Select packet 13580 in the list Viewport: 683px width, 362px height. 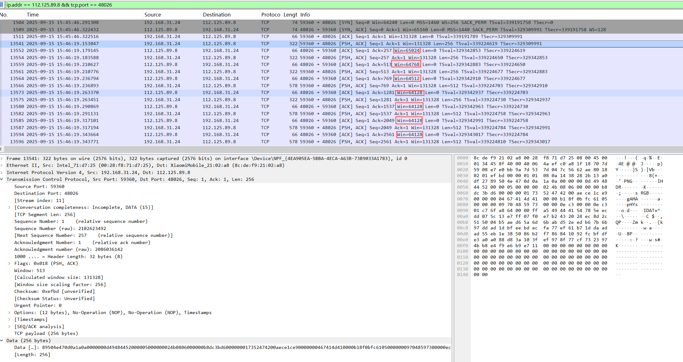[x=341, y=106]
